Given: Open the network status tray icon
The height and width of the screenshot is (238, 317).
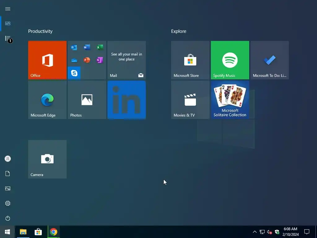Looking at the screenshot, I should (x=262, y=232).
